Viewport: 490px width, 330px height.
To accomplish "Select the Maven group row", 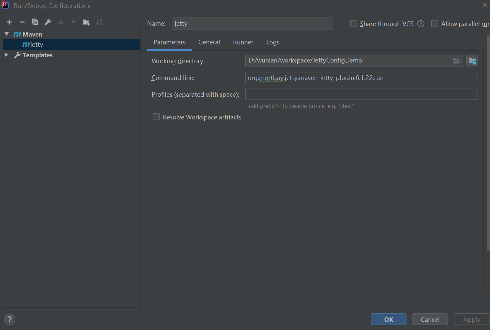I will [72, 34].
